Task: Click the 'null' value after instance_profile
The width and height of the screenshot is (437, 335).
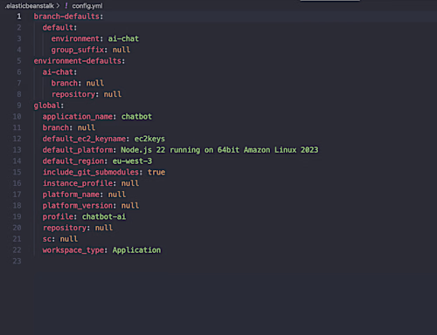Action: pos(130,183)
